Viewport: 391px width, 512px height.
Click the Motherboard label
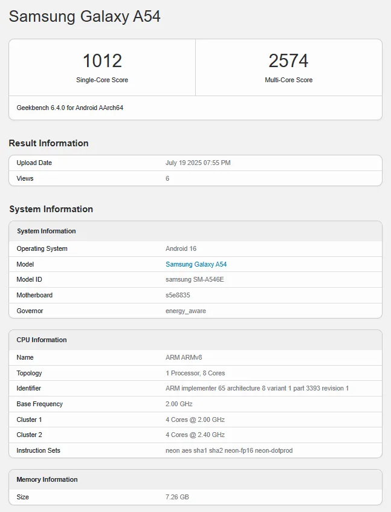click(34, 295)
